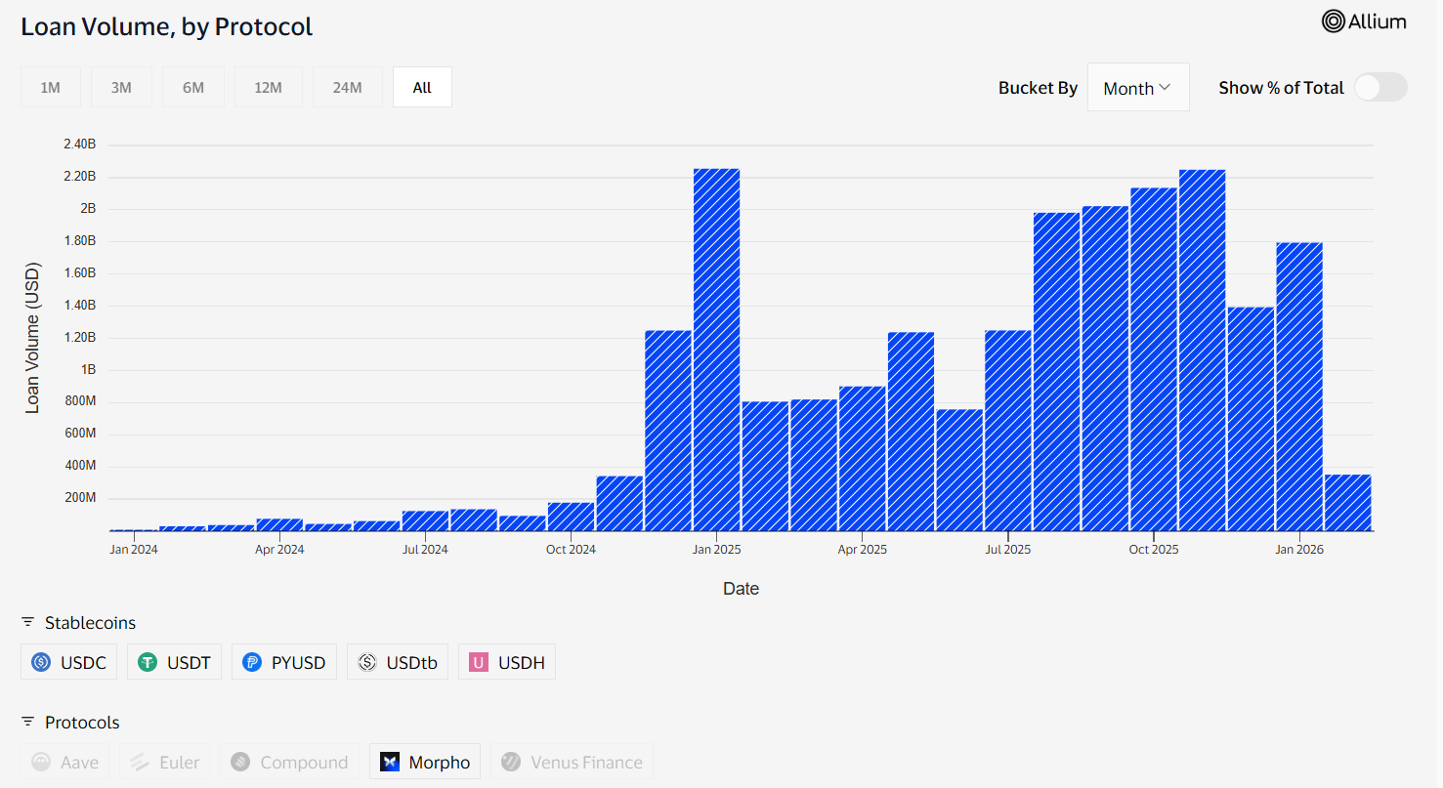Click the pink USDH icon
This screenshot has width=1443, height=788.
[480, 661]
